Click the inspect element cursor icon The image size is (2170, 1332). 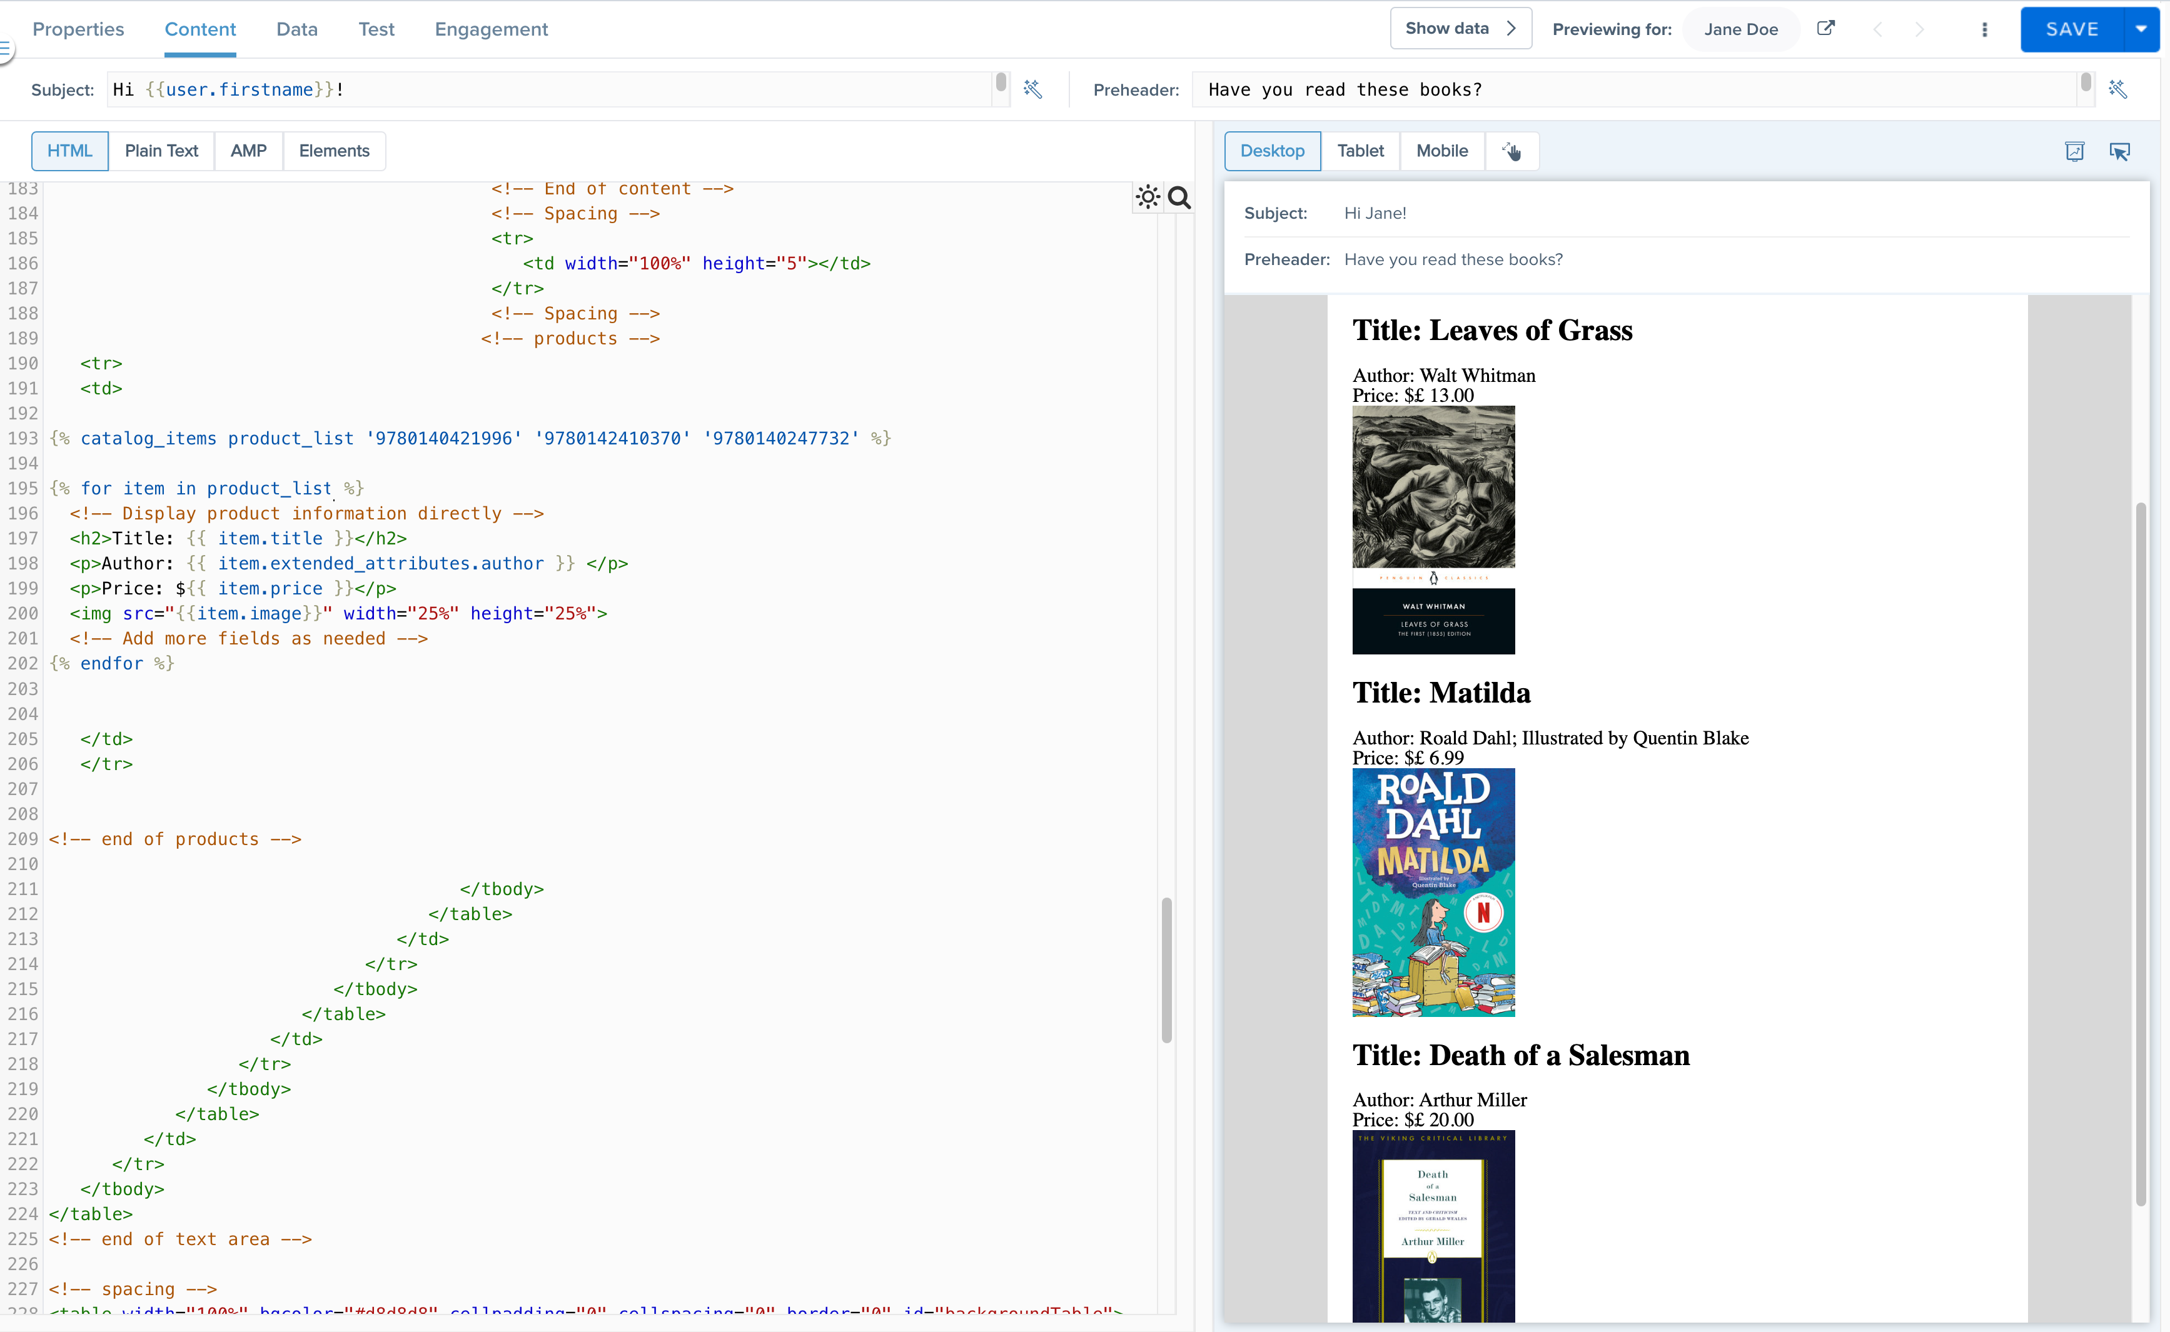tap(2120, 151)
